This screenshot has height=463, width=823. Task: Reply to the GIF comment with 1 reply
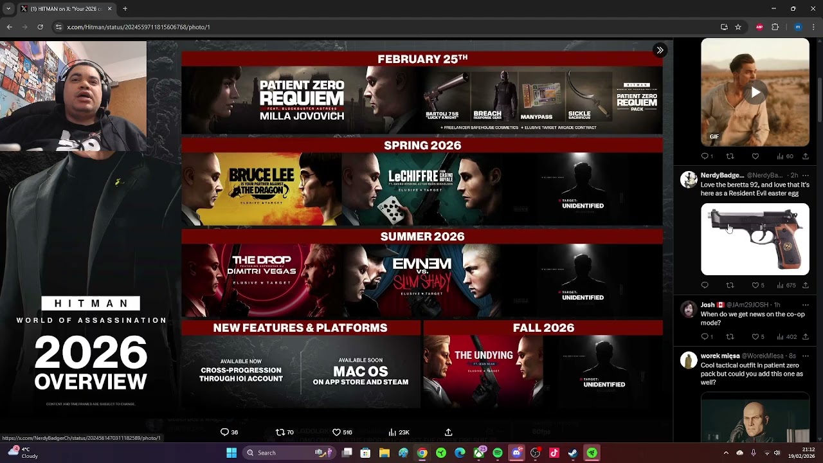click(707, 156)
